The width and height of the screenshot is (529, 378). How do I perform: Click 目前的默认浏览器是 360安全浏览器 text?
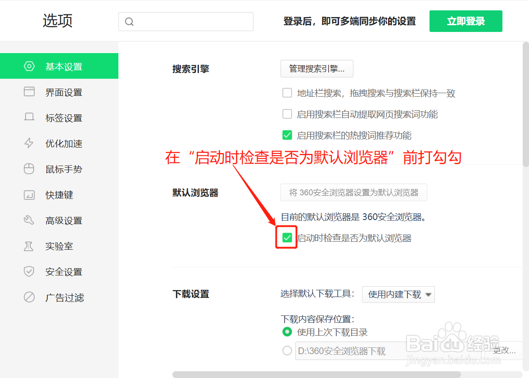pyautogui.click(x=353, y=217)
